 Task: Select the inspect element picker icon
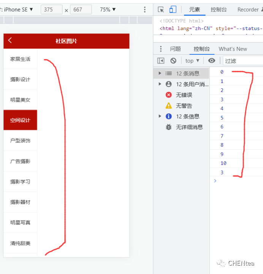[161, 10]
